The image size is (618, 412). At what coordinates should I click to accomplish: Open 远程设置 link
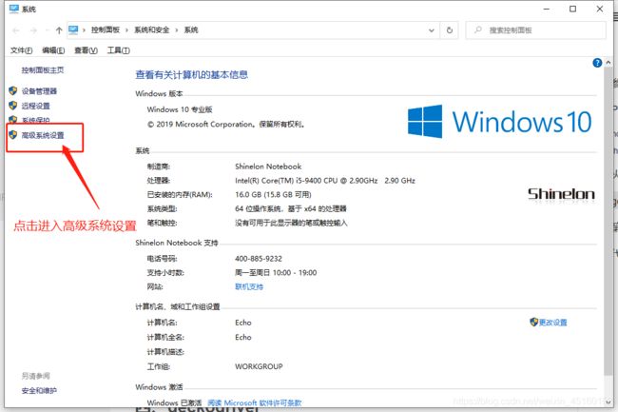pos(35,106)
